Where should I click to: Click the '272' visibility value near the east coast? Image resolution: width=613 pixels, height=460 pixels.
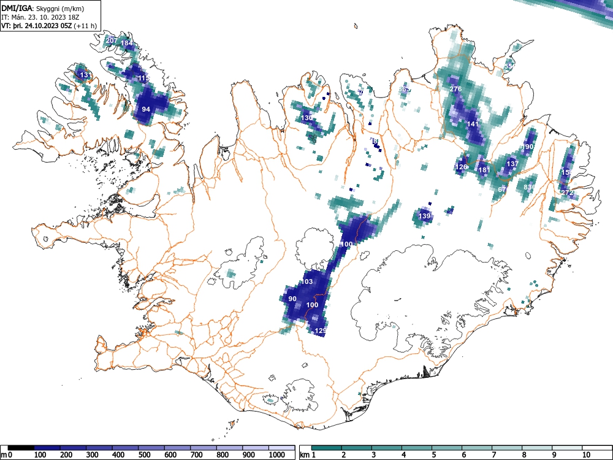click(567, 193)
